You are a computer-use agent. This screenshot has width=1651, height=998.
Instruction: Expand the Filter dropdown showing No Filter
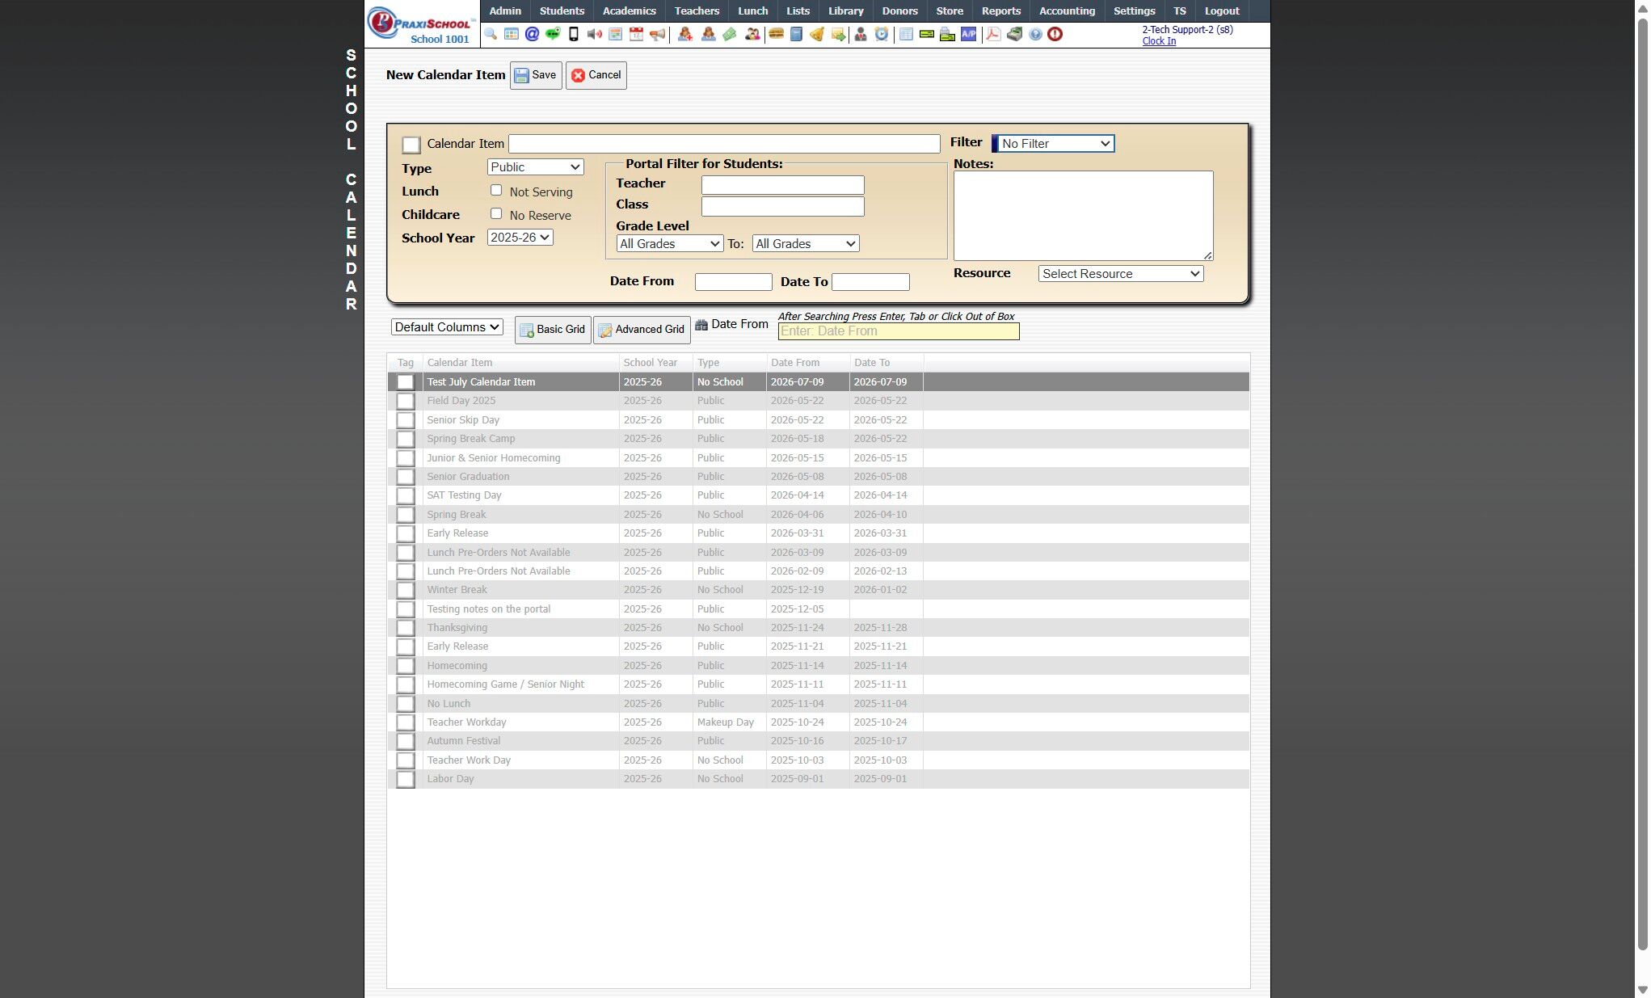[x=1054, y=144]
